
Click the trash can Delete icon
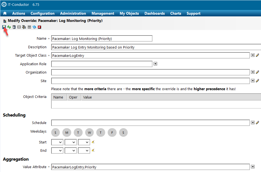[14, 27]
